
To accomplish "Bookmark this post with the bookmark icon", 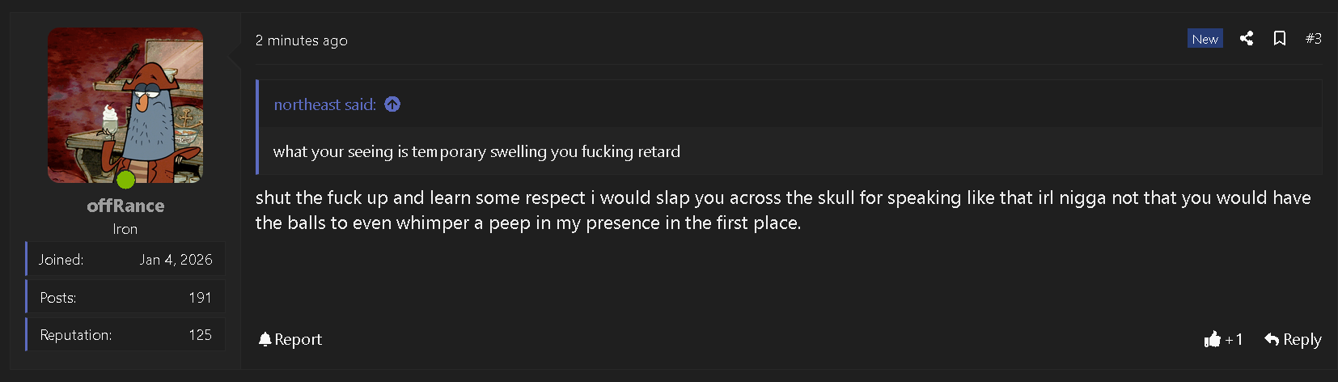I will [x=1280, y=38].
